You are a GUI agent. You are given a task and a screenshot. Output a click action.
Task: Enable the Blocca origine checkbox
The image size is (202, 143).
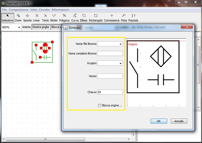point(100,105)
